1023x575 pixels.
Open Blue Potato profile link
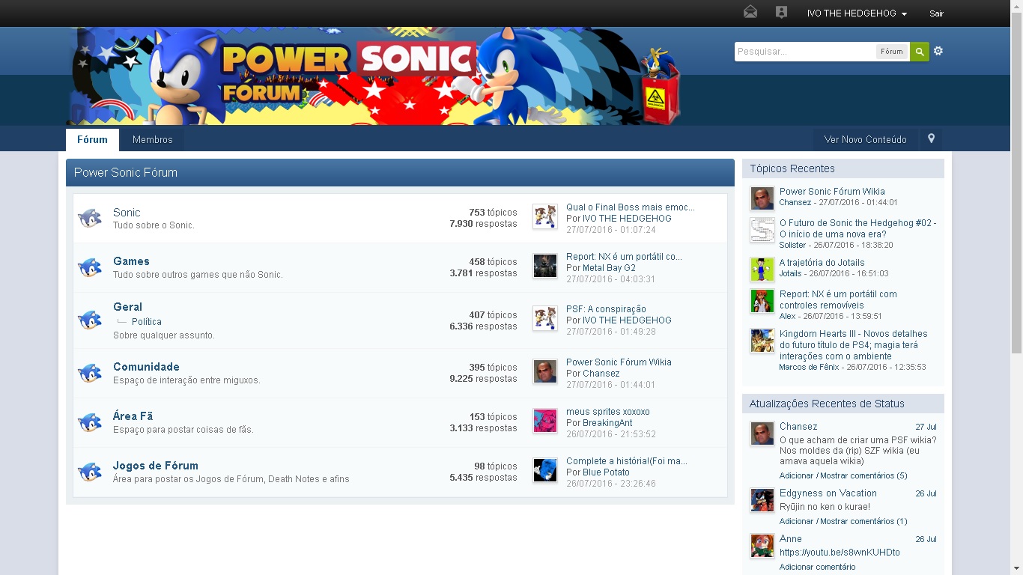coord(606,472)
